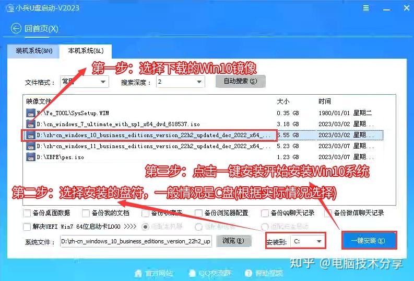Click the home icon for 官方网站
This screenshot has width=414, height=281.
[x=138, y=273]
